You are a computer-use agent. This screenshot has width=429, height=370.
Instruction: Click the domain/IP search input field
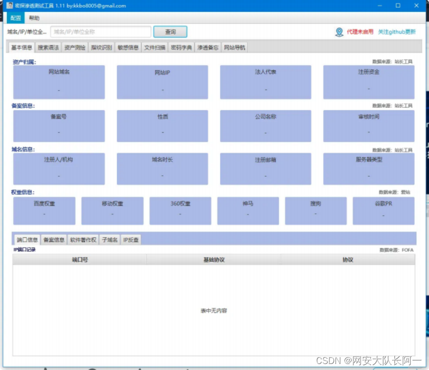(x=100, y=32)
